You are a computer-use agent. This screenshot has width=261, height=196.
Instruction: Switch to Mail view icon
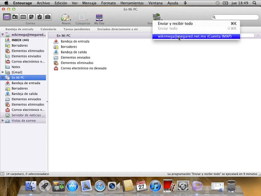pyautogui.click(x=7, y=17)
